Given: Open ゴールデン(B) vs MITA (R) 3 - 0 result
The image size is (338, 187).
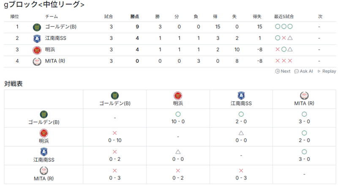Looking at the screenshot, I should (x=304, y=122).
